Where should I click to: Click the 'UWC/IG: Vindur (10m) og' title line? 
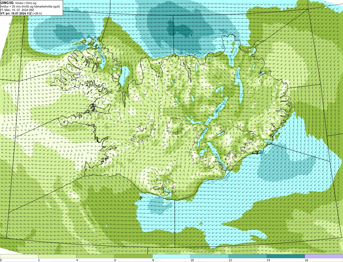click(18, 3)
